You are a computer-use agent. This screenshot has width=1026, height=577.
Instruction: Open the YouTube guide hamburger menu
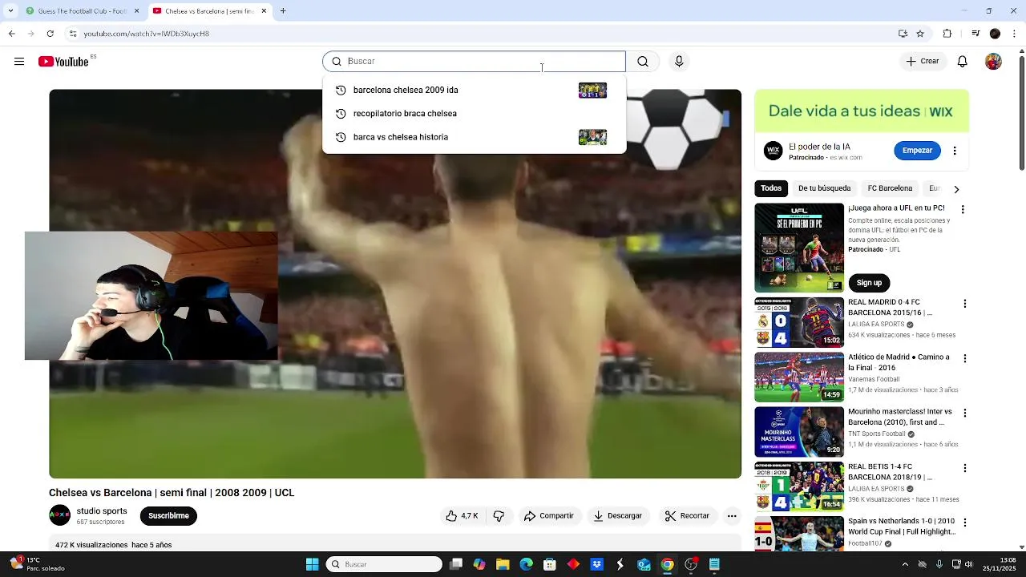point(19,62)
